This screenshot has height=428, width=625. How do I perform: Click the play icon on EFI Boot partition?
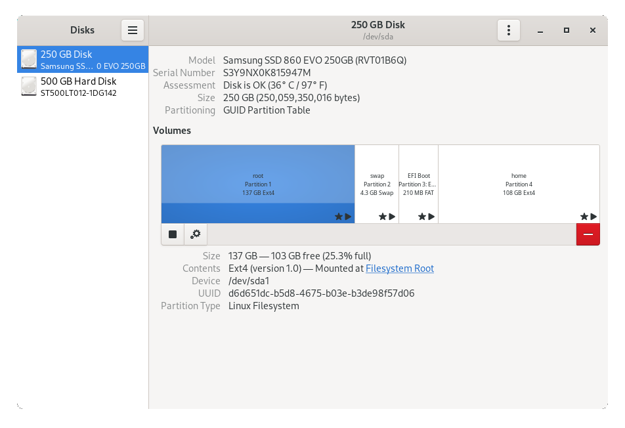(431, 217)
